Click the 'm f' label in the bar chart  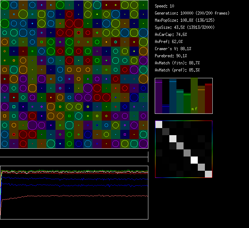(194, 109)
